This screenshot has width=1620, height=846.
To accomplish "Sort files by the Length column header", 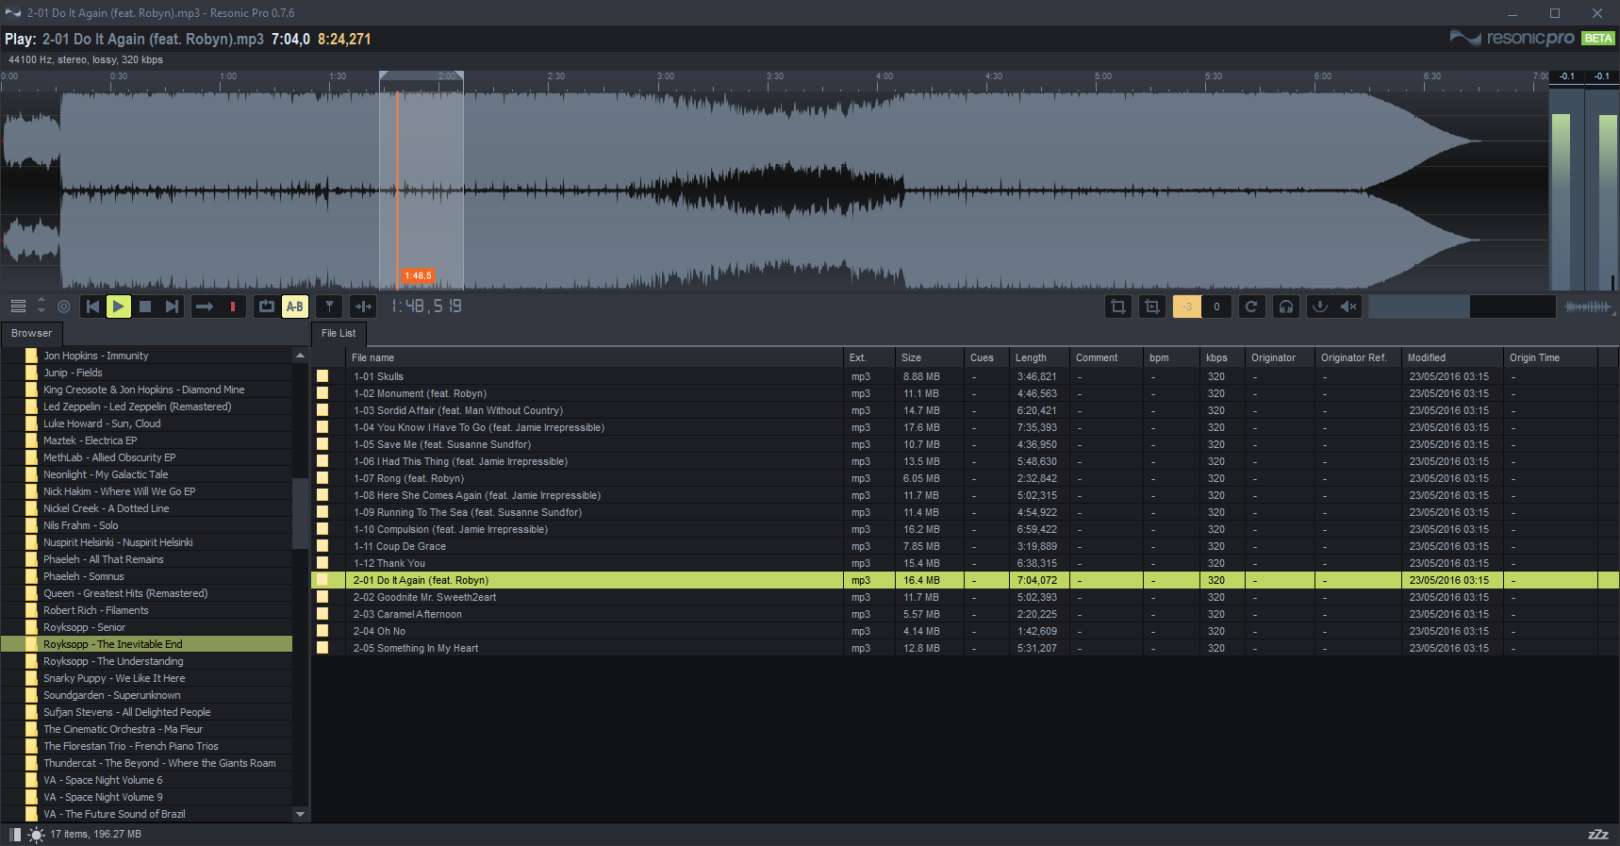I will 1031,357.
